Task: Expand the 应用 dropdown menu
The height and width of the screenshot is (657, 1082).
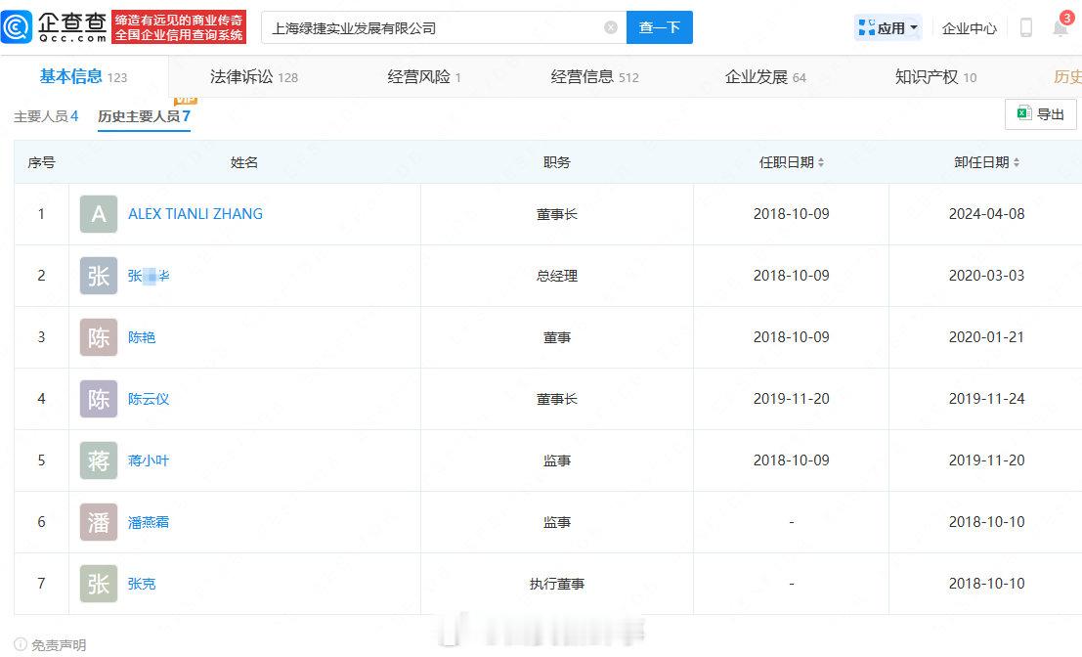Action: [x=887, y=27]
